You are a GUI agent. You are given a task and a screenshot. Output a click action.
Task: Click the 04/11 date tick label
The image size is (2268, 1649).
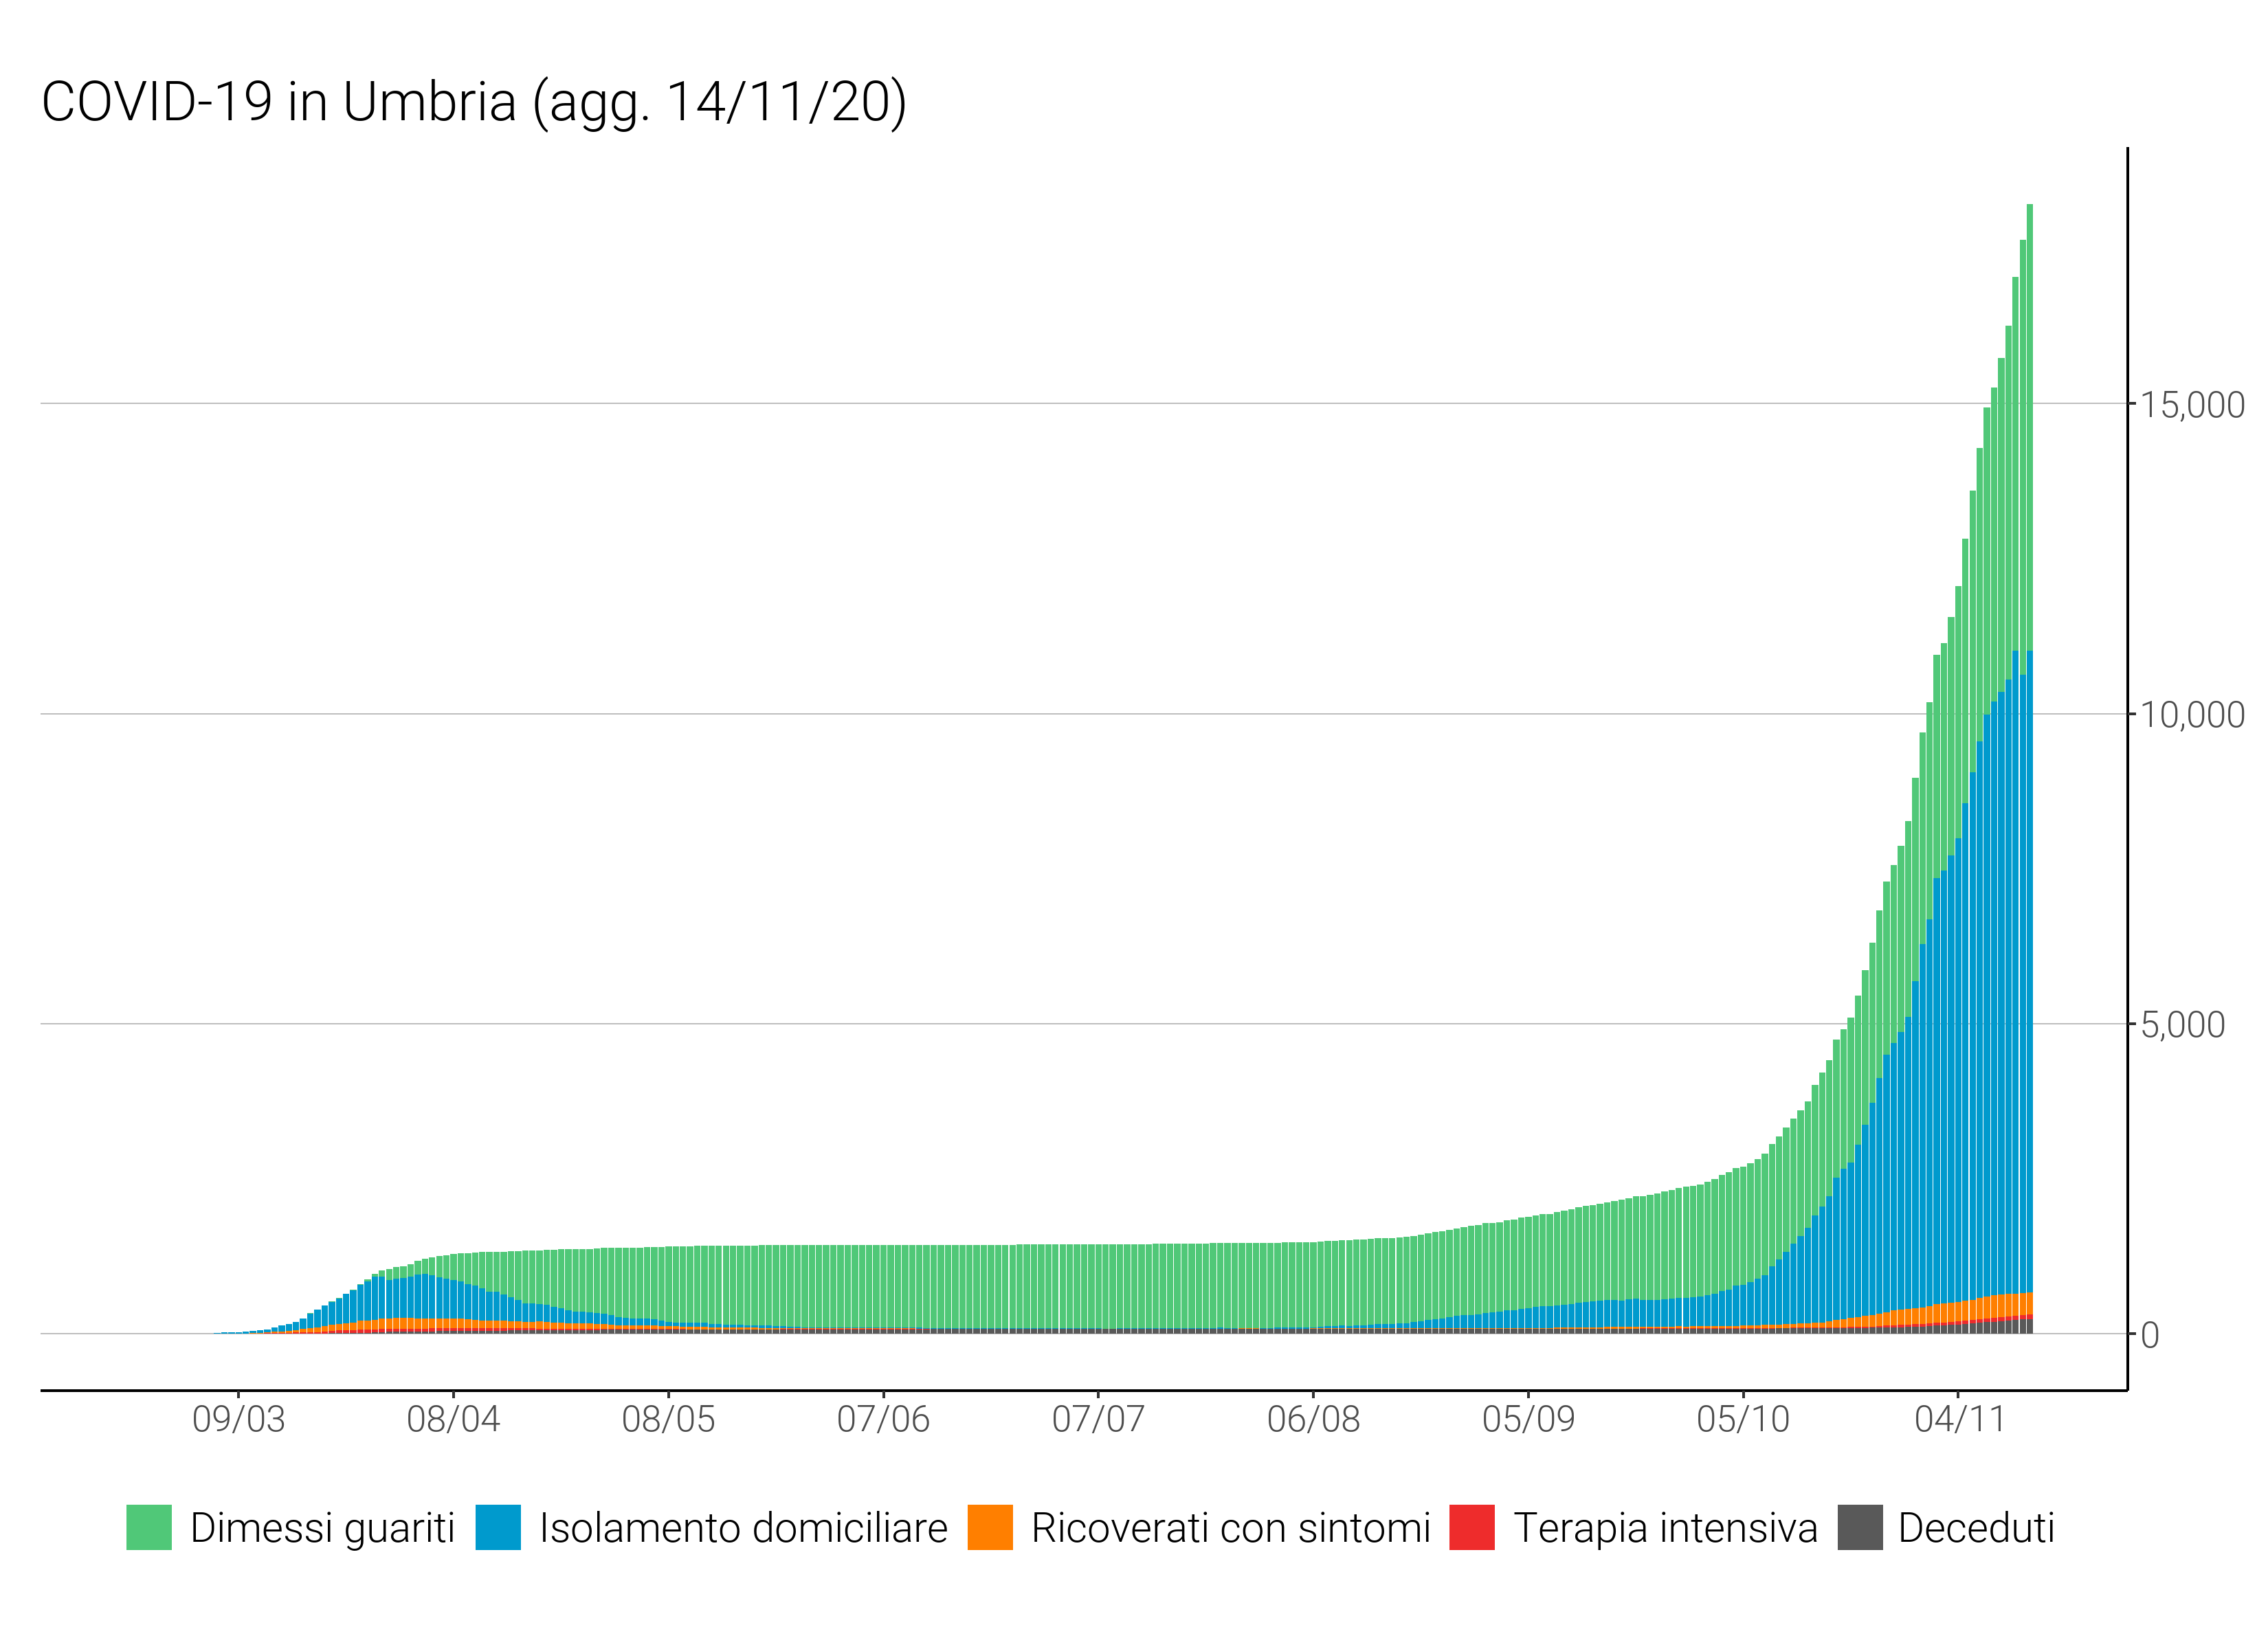pos(1959,1419)
